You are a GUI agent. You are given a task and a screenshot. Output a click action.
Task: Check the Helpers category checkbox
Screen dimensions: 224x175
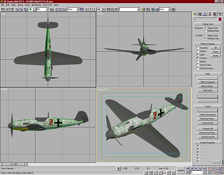[197, 61]
